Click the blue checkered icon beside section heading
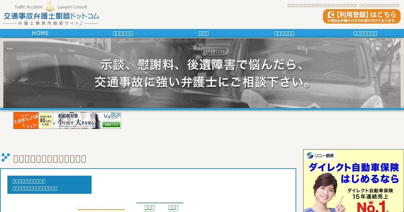Screen dimensions: 404x212 pyautogui.click(x=6, y=157)
